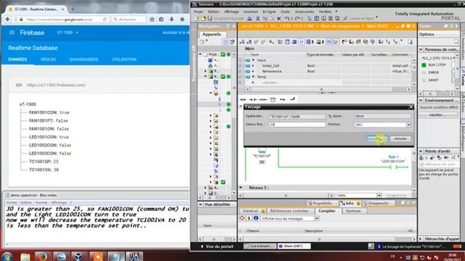Click the Valeur forç. input field

pos(297,125)
